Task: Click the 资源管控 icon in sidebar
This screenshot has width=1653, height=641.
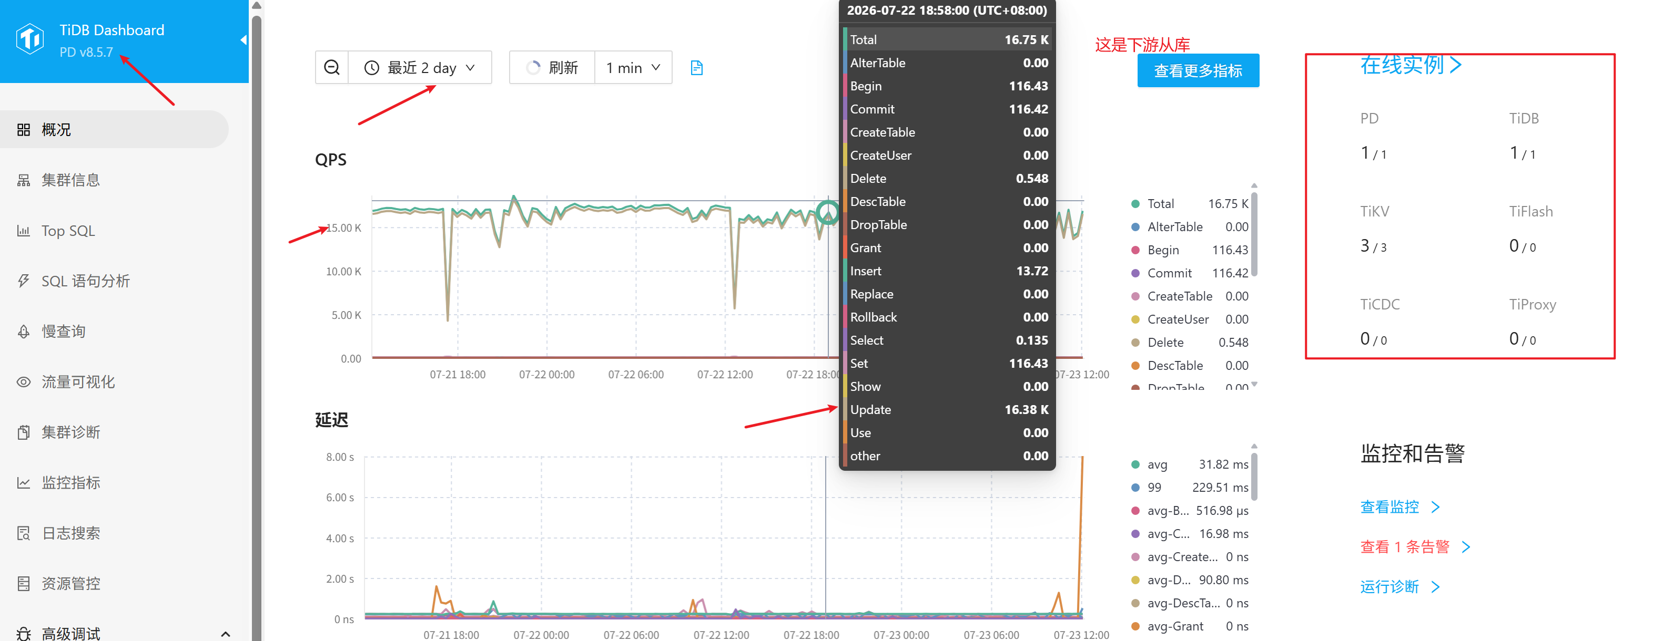Action: point(24,583)
